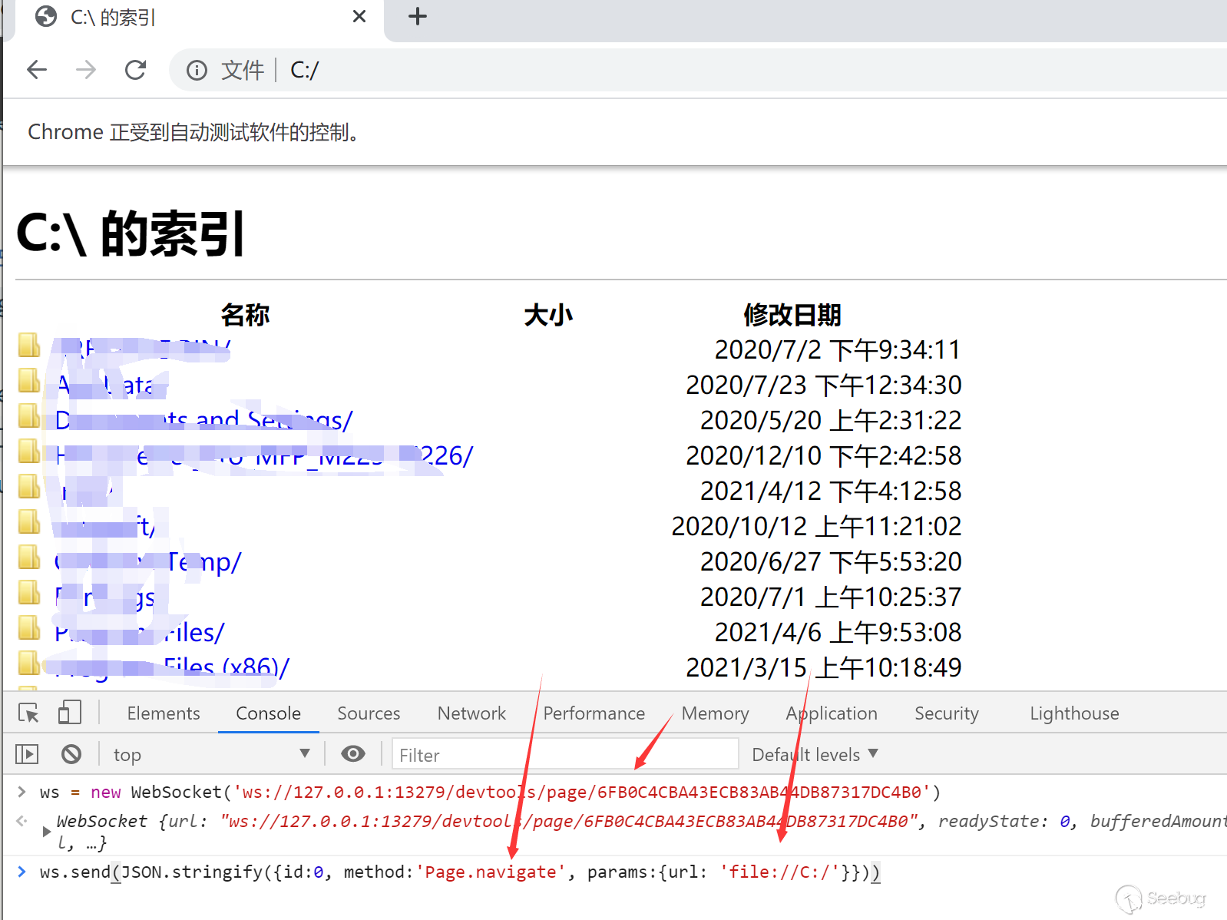Switch to the Console panel
1227x920 pixels.
[268, 713]
